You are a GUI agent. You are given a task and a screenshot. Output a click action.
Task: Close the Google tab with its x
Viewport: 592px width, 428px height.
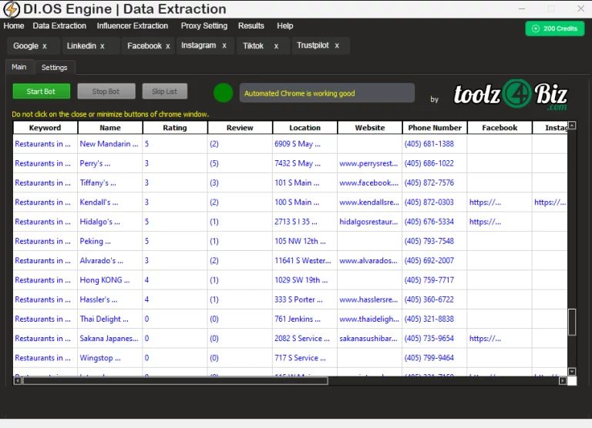(44, 46)
